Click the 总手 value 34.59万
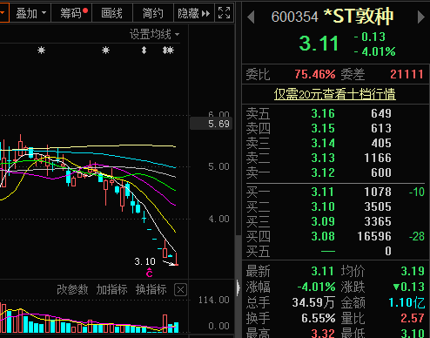 coord(313,302)
